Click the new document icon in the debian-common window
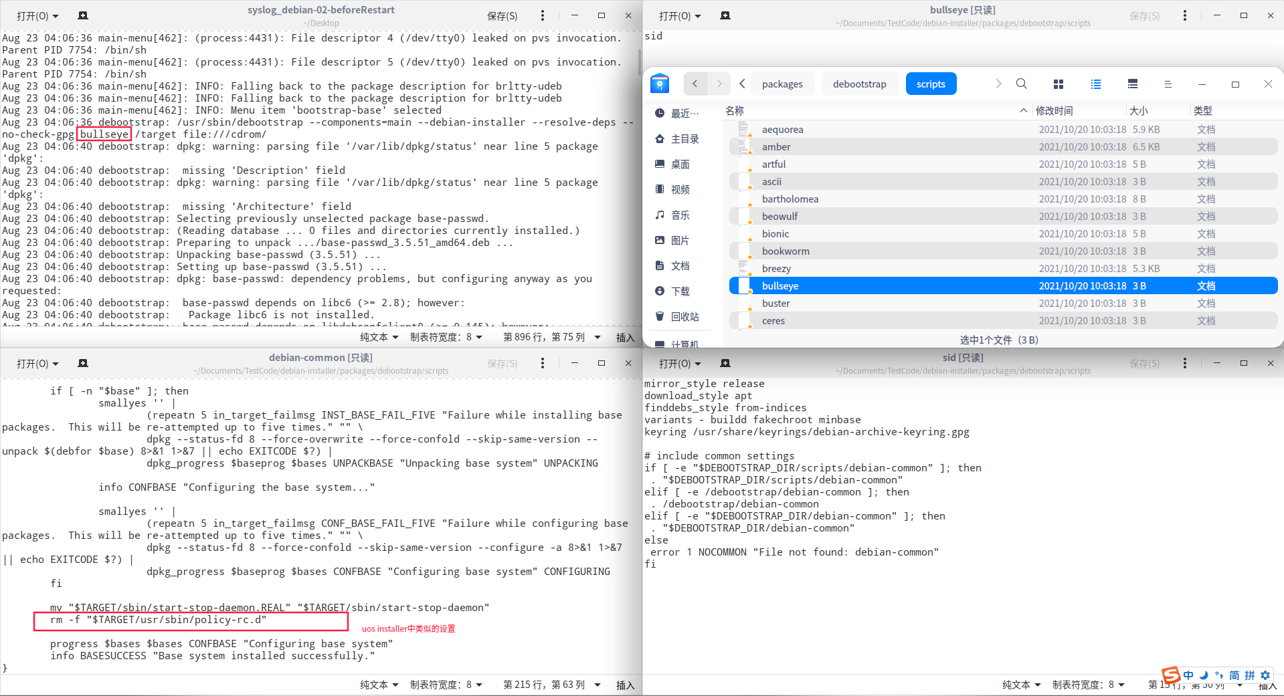Screen dimensions: 1284x696 83,363
